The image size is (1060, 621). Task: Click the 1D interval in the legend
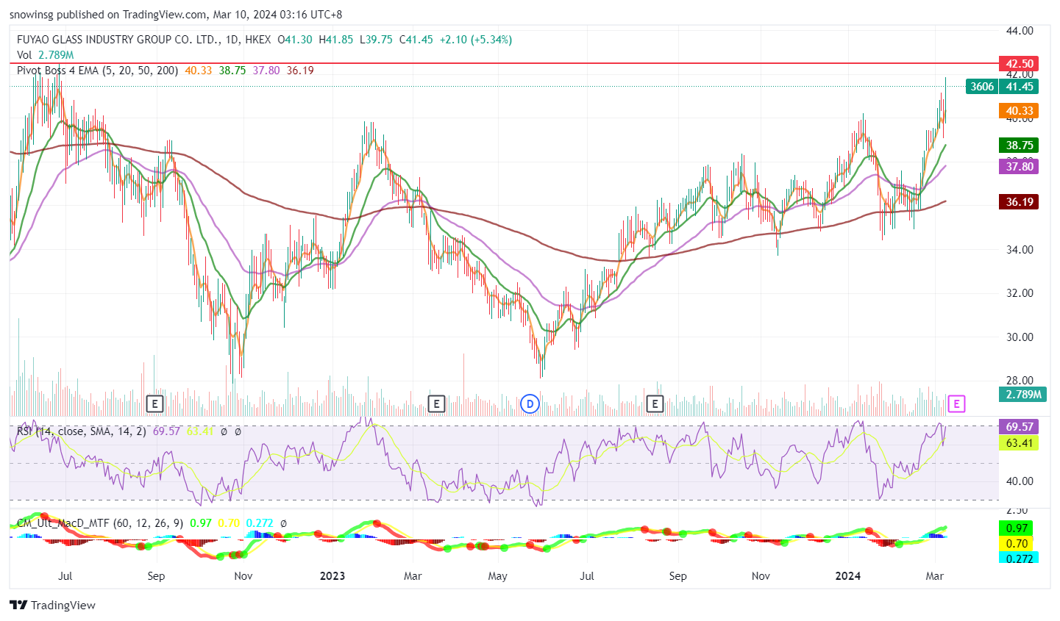(x=232, y=40)
